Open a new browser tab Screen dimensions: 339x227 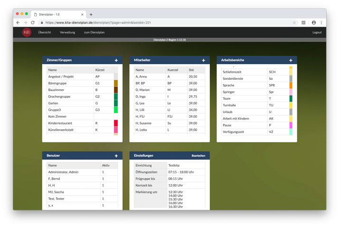point(91,14)
